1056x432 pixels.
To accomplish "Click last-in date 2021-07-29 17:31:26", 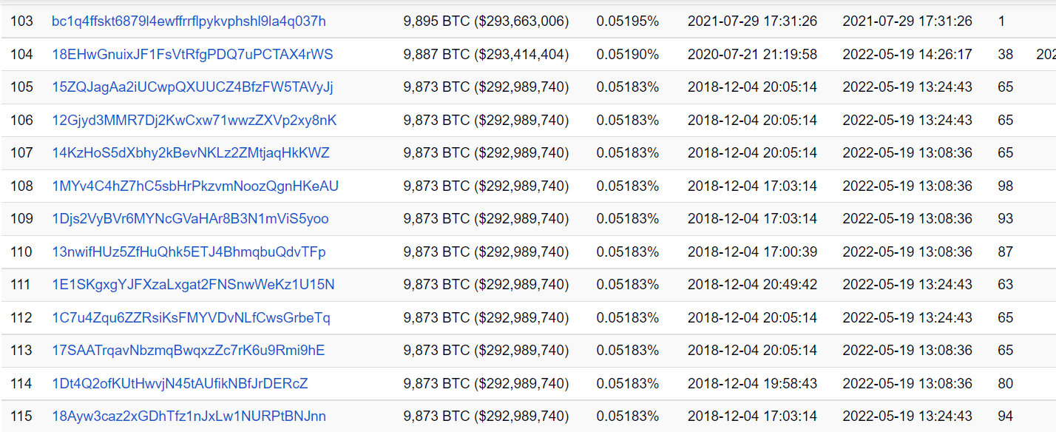I will pyautogui.click(x=907, y=21).
